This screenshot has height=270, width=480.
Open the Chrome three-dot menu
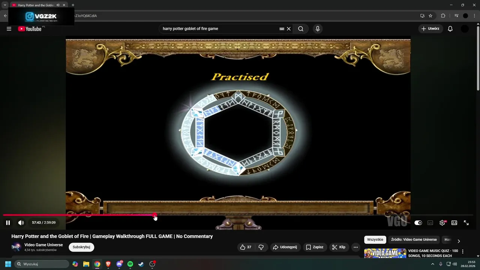tap(474, 16)
